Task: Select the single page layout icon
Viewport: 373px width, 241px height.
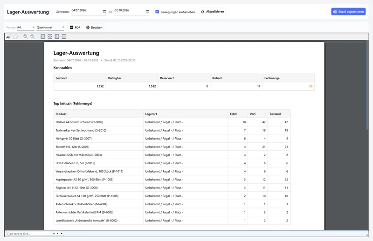Action: (x=57, y=37)
